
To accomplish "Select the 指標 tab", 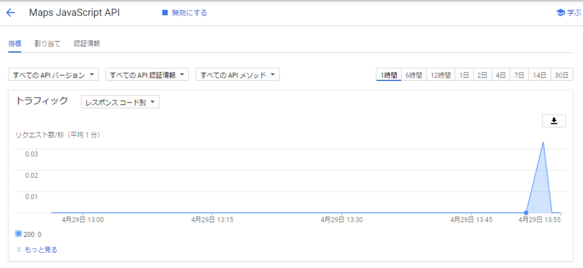I will click(15, 43).
